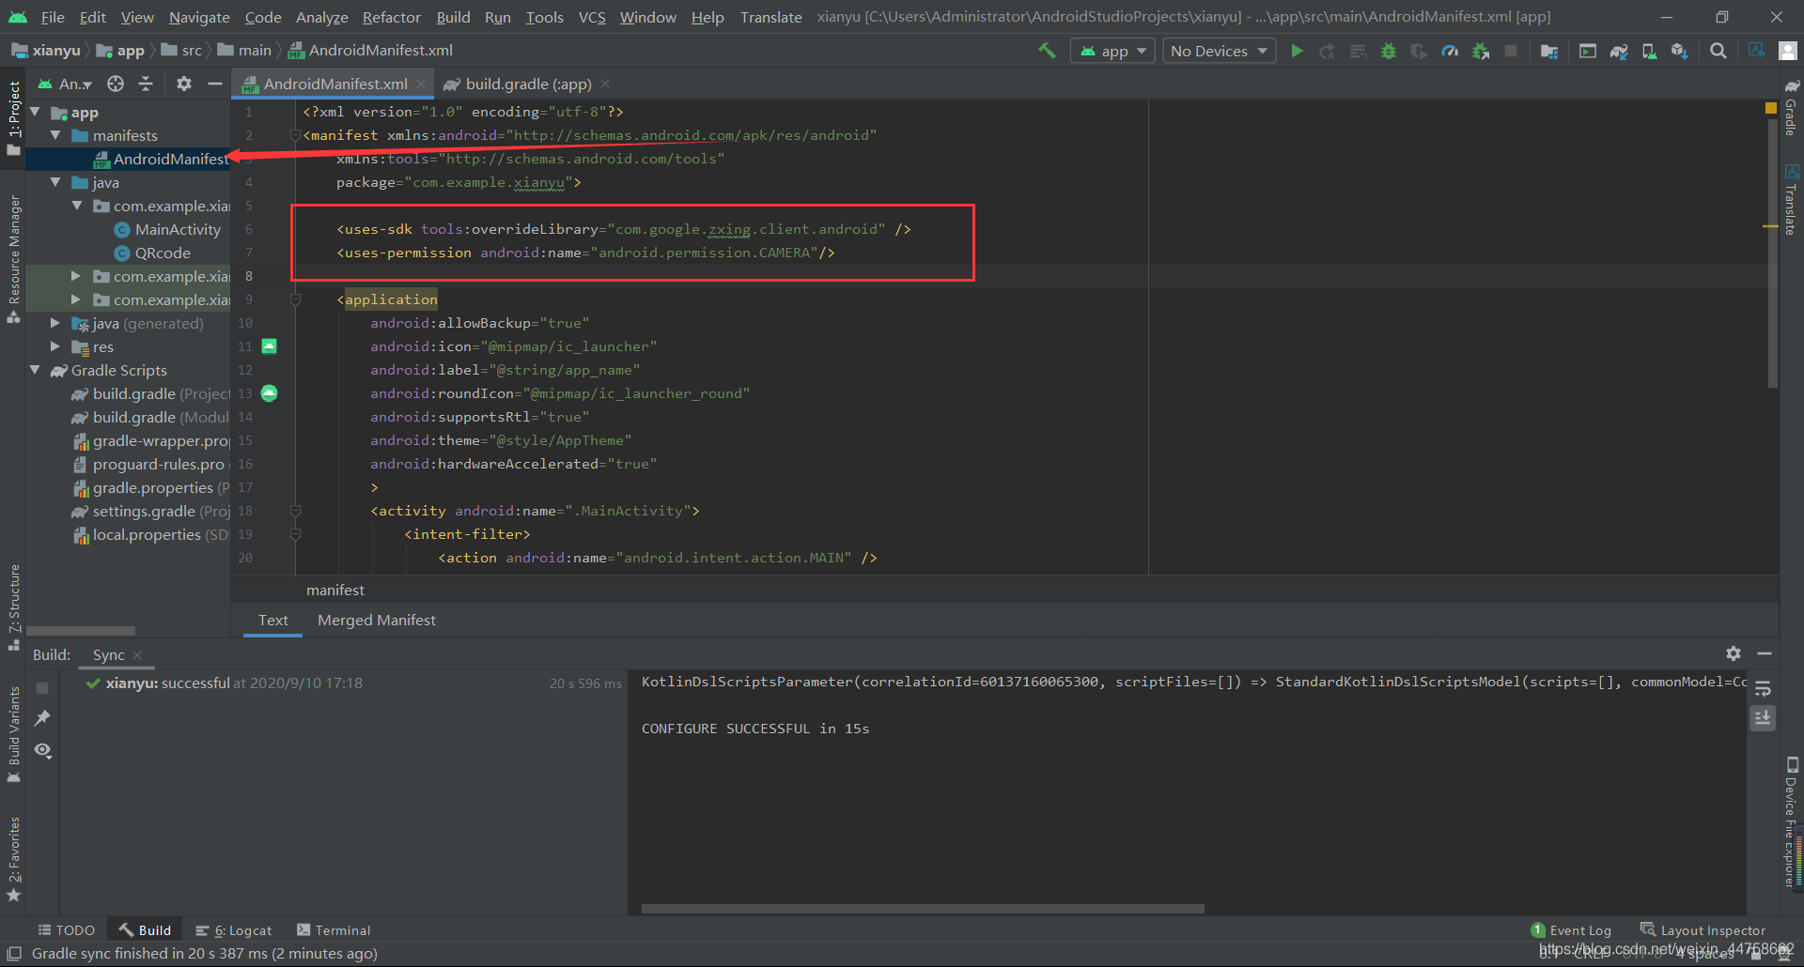Toggle pin tab in Build panel
The width and height of the screenshot is (1804, 967).
tap(42, 718)
